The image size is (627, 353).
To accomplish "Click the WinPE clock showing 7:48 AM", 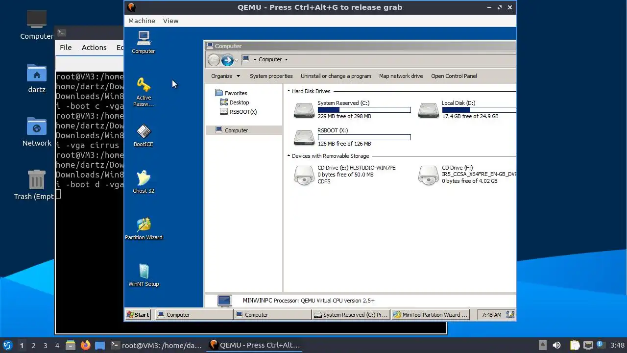I will pyautogui.click(x=491, y=315).
